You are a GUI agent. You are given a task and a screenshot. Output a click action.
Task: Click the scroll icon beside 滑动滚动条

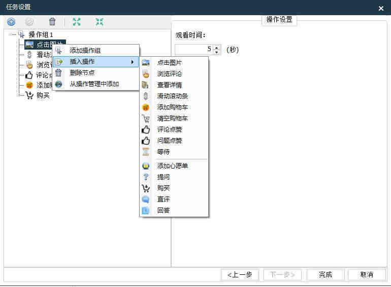coord(146,96)
